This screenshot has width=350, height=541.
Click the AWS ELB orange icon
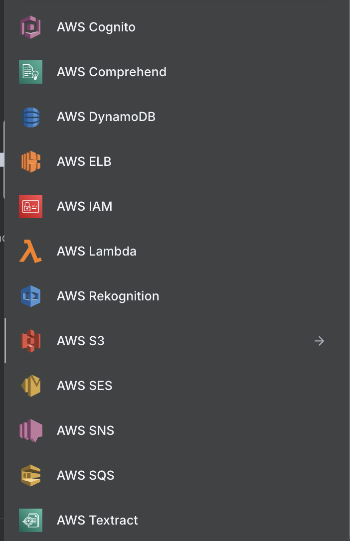coord(31,161)
